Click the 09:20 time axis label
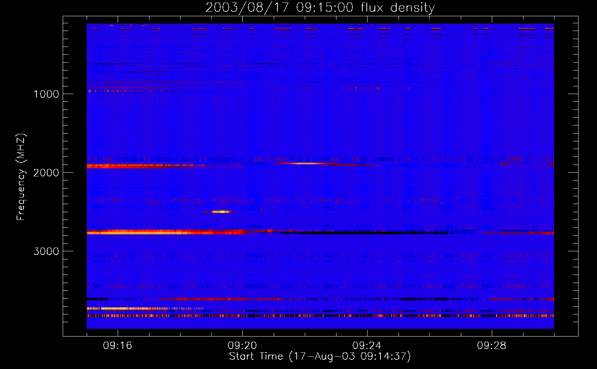 click(242, 346)
